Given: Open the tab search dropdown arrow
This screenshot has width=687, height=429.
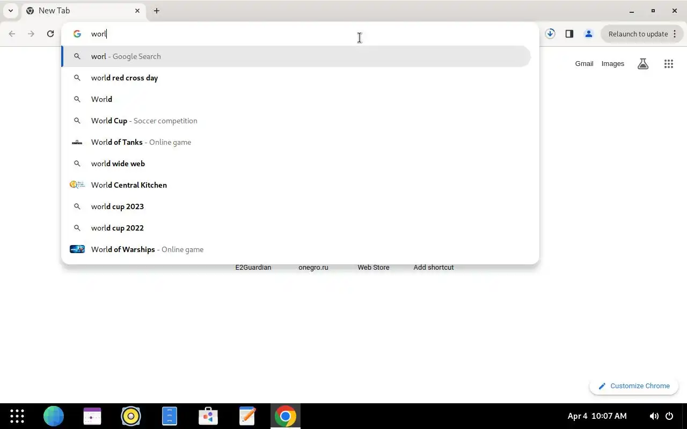Looking at the screenshot, I should pyautogui.click(x=11, y=11).
